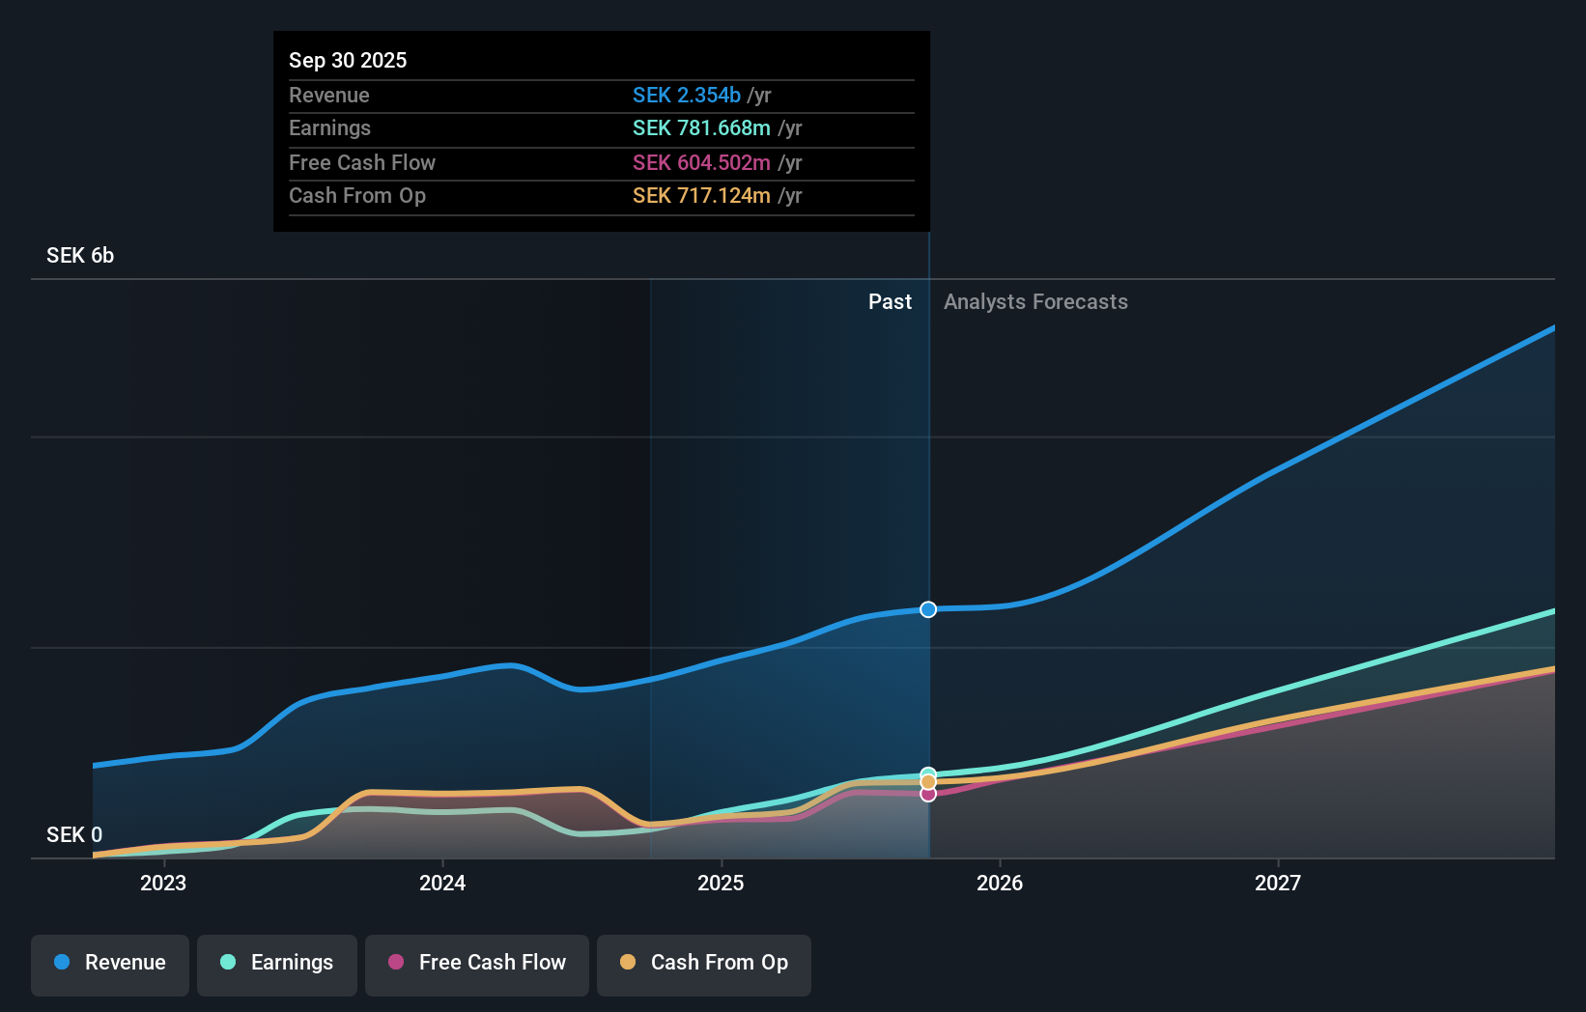Click the blue Revenue data point marker
1586x1012 pixels.
click(x=927, y=609)
